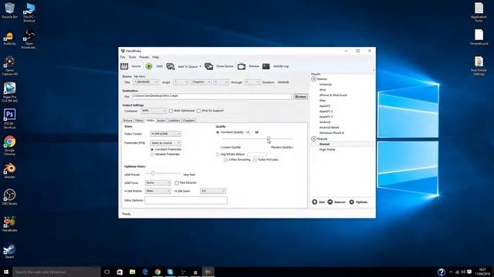Select the Variable Framerate radio button
Viewport: 494px width, 277px height.
click(x=152, y=154)
